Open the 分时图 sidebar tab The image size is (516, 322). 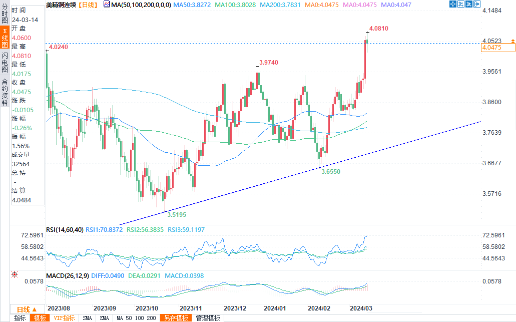5,14
